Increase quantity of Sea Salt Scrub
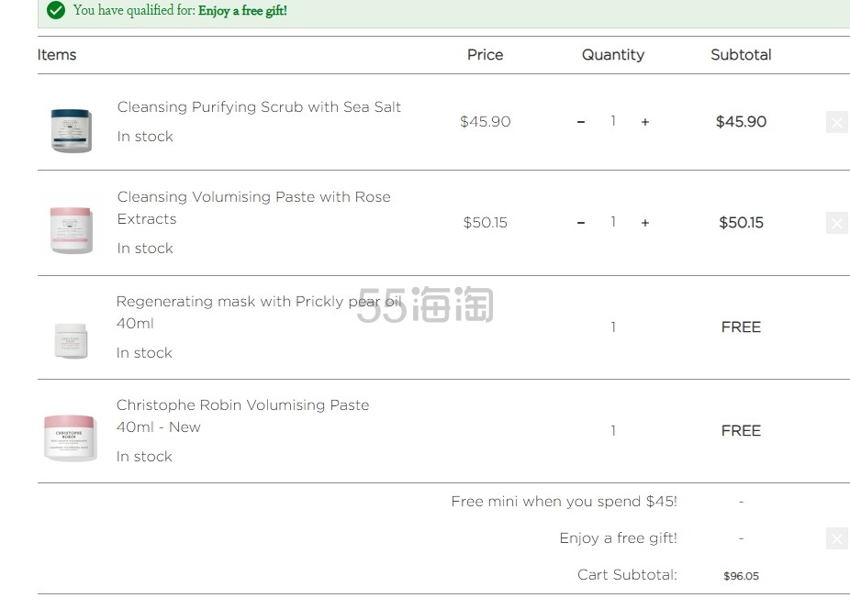Screen dimensions: 850x609 [645, 122]
